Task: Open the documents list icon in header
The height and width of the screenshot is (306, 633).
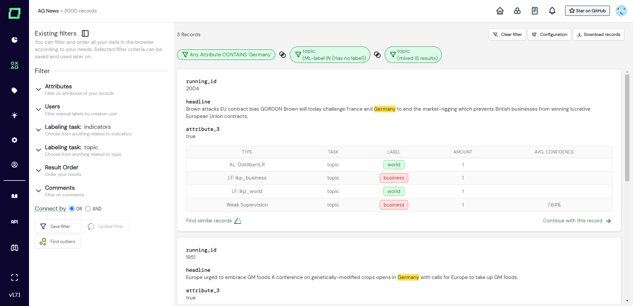Action: [x=535, y=11]
